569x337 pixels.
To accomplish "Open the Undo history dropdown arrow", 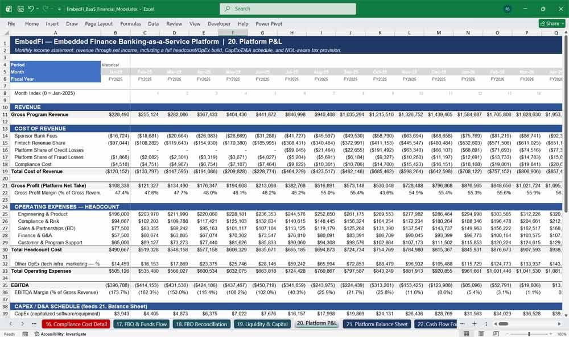I will tap(38, 9).
